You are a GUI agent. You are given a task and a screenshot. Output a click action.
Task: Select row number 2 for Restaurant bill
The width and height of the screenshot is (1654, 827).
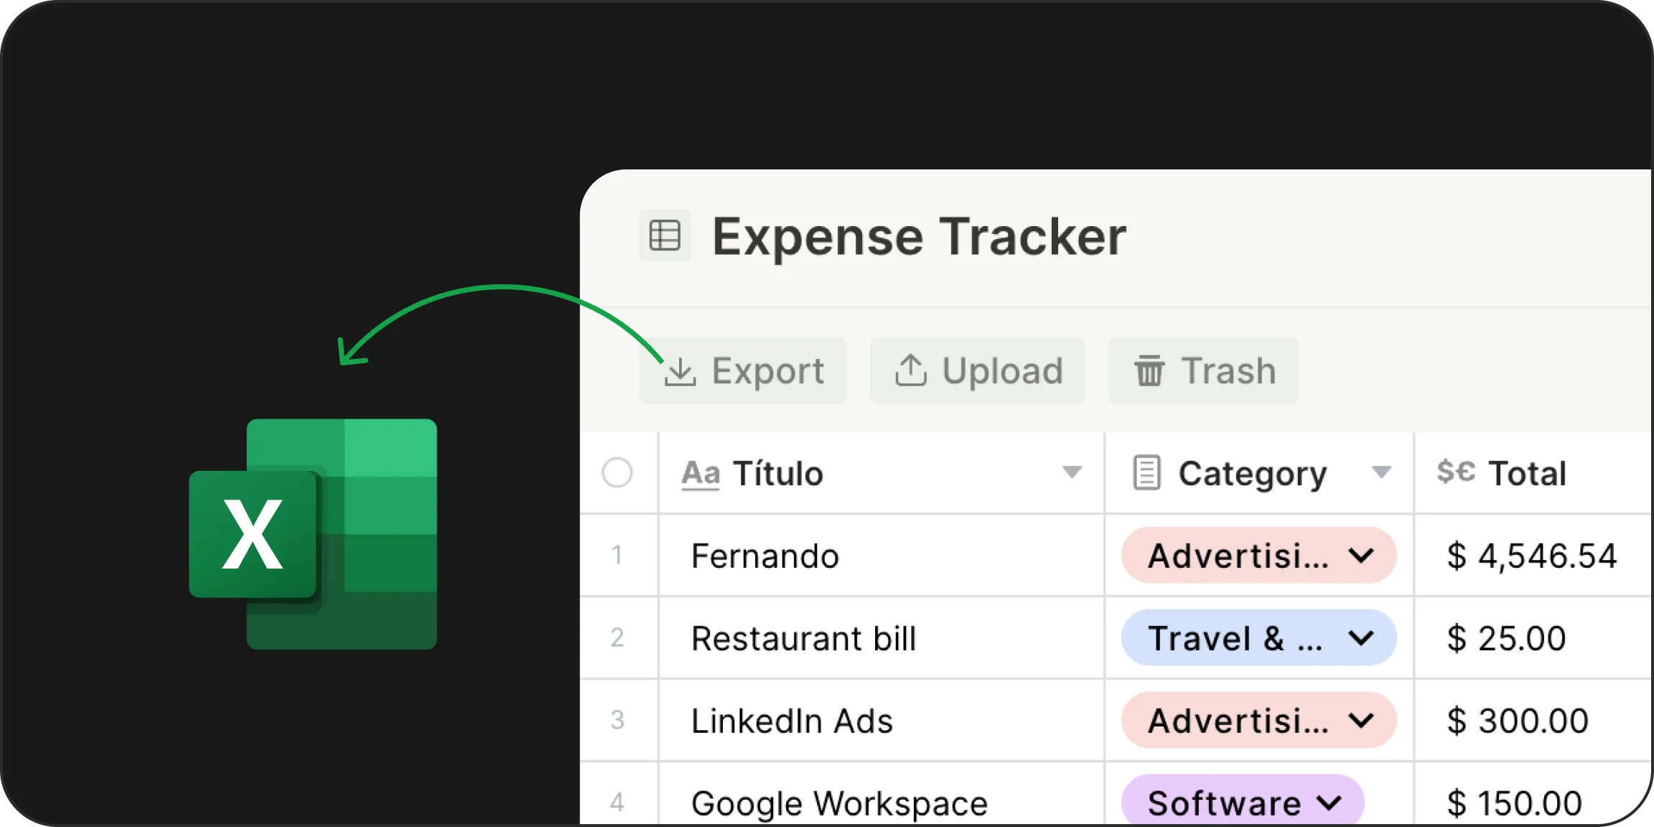(618, 637)
